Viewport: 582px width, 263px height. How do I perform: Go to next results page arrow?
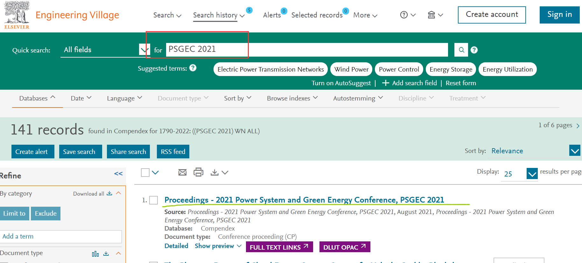[x=578, y=126]
